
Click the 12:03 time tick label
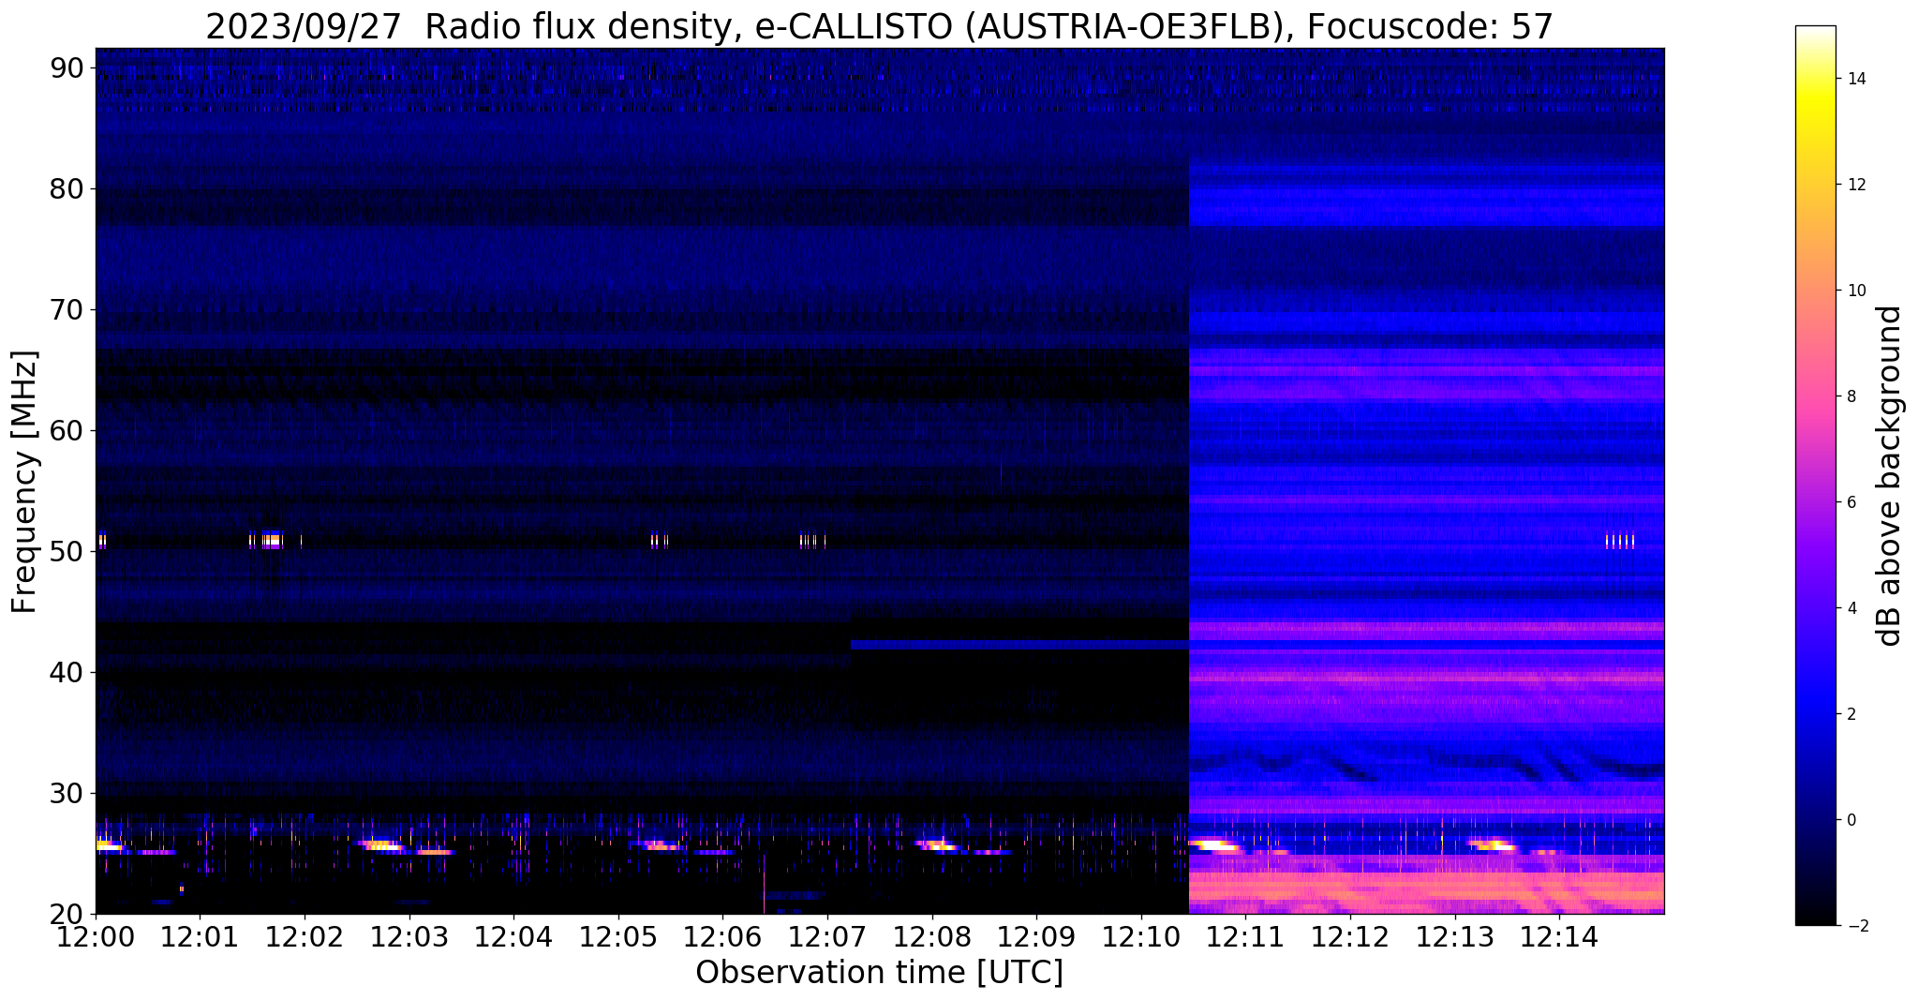409,935
